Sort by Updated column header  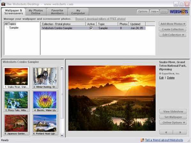coord(137,24)
